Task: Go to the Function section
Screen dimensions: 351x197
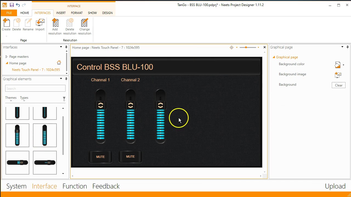Action: click(x=75, y=186)
